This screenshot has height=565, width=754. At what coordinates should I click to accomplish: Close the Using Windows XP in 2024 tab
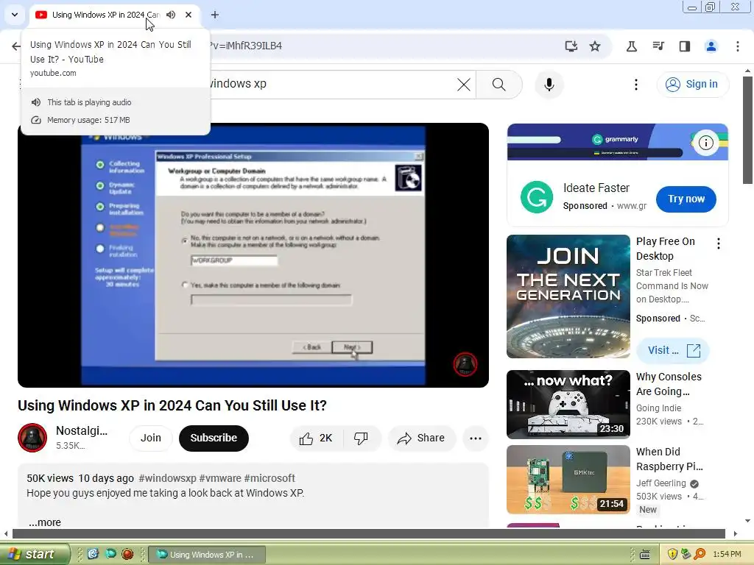coord(188,15)
